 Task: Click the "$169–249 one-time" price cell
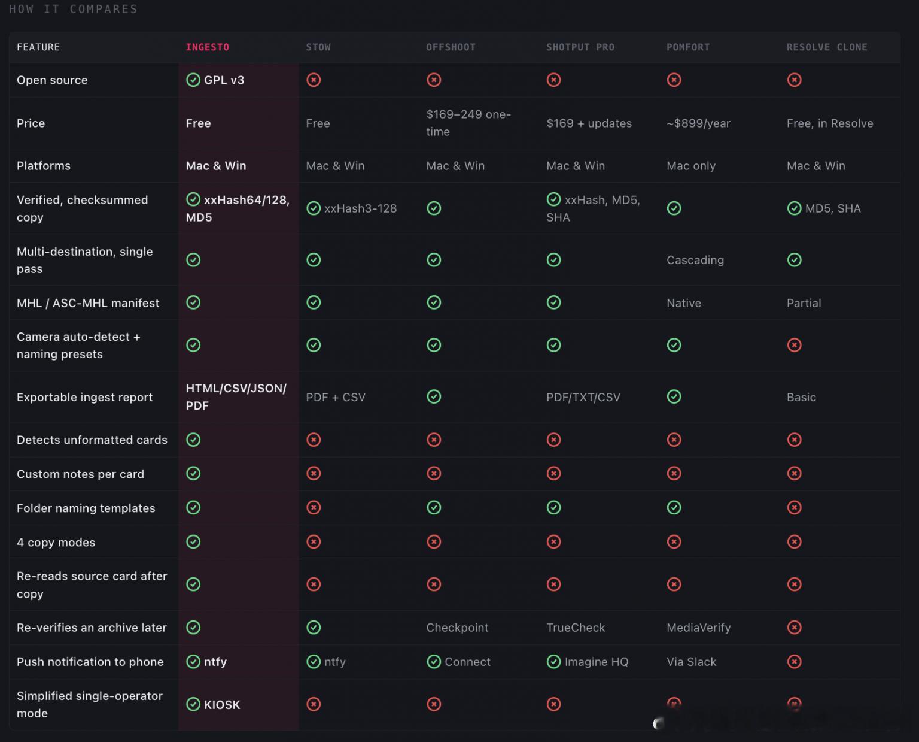pos(468,123)
